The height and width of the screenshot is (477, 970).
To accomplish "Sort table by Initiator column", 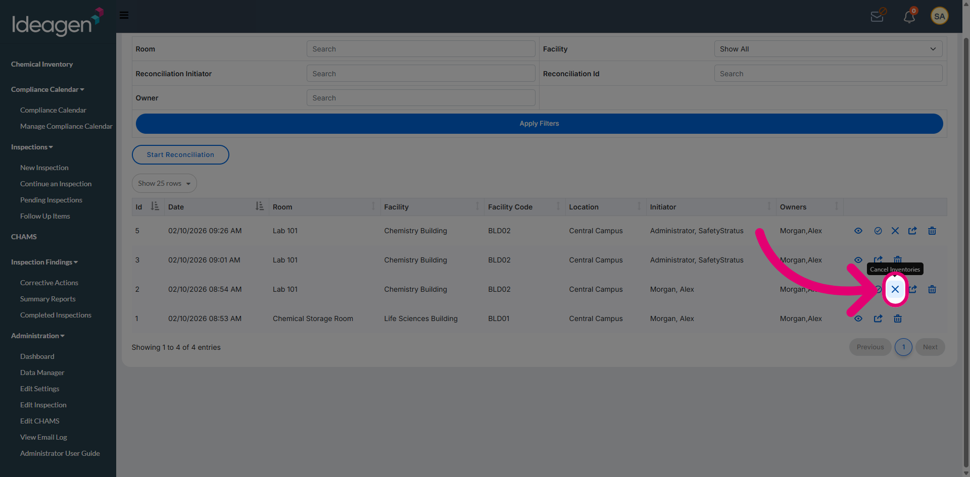I will coord(711,206).
